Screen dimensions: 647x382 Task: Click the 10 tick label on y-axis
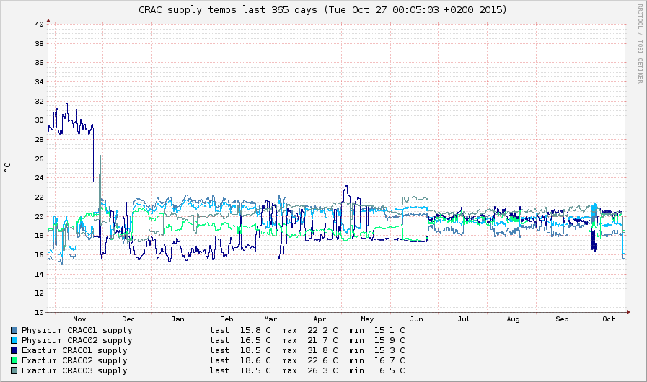click(39, 313)
